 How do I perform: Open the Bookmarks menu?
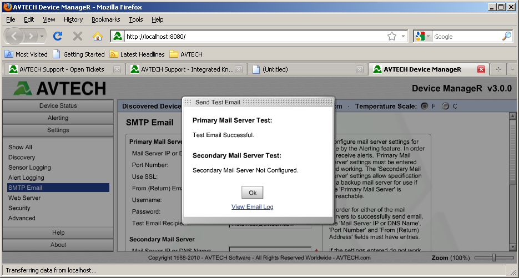point(105,19)
